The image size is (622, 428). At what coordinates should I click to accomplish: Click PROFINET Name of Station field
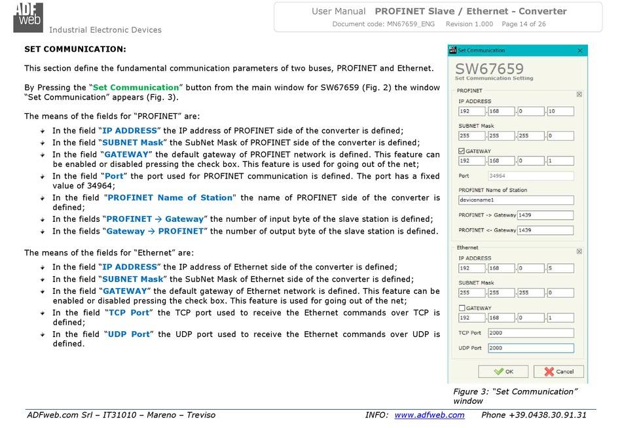point(516,200)
